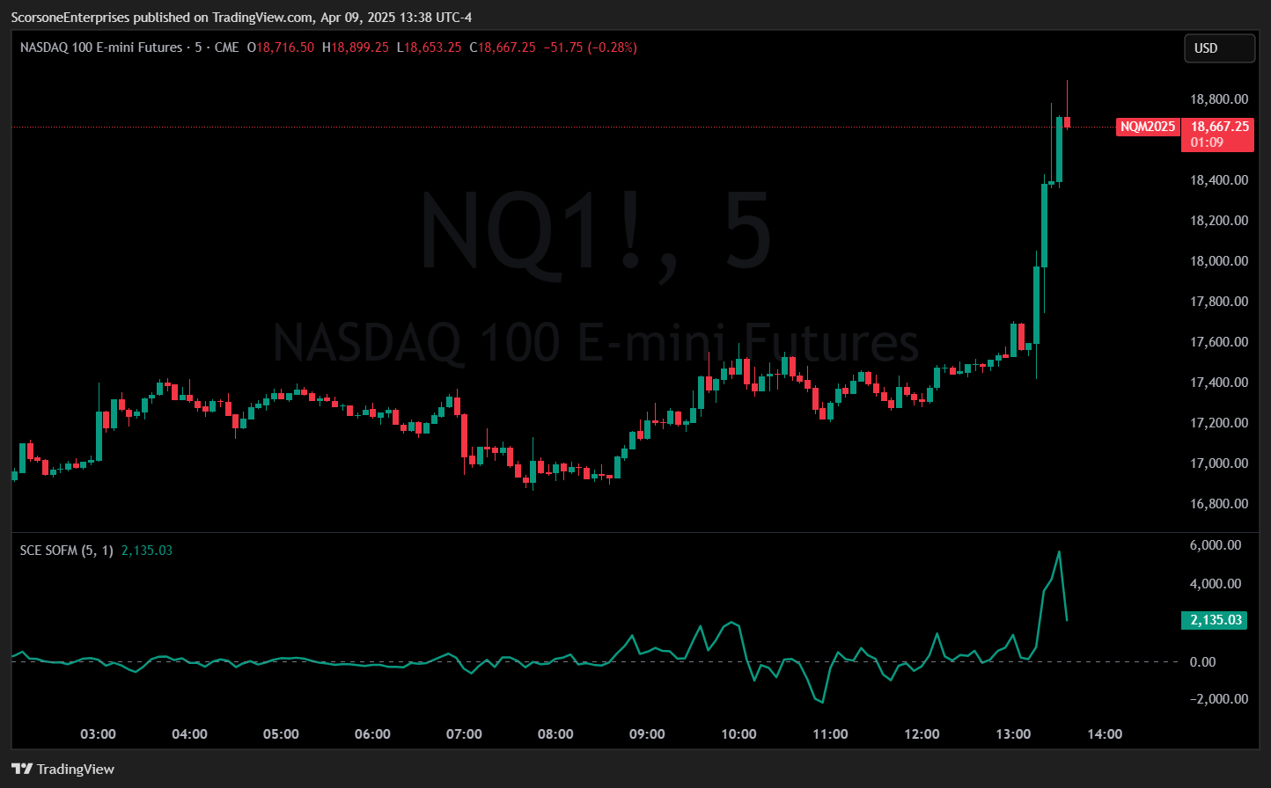Click the 0.00 indicator axis label

pyautogui.click(x=1203, y=661)
